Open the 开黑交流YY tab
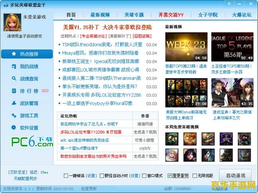The height and width of the screenshot is (193, 258). point(171,15)
